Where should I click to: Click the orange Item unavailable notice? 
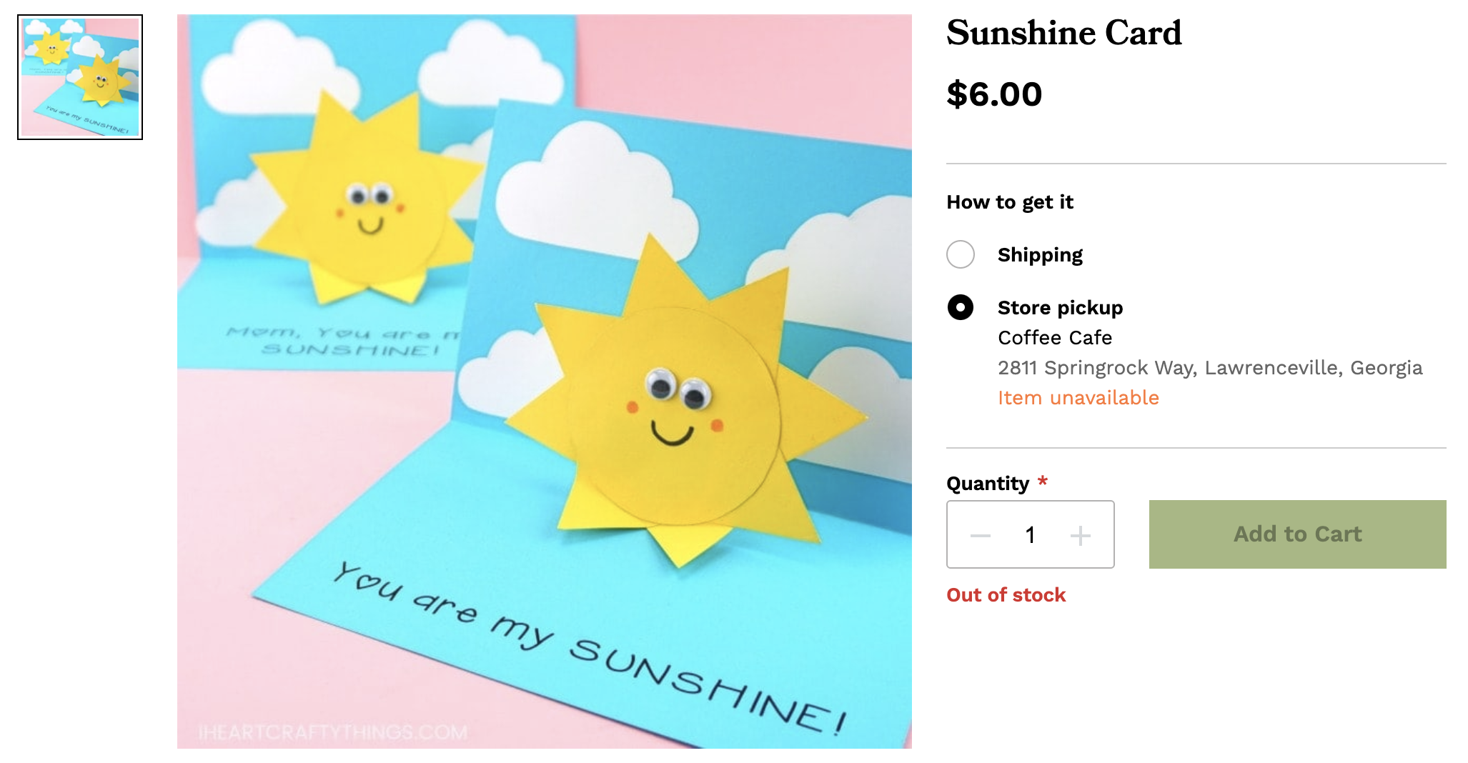[x=1078, y=397]
